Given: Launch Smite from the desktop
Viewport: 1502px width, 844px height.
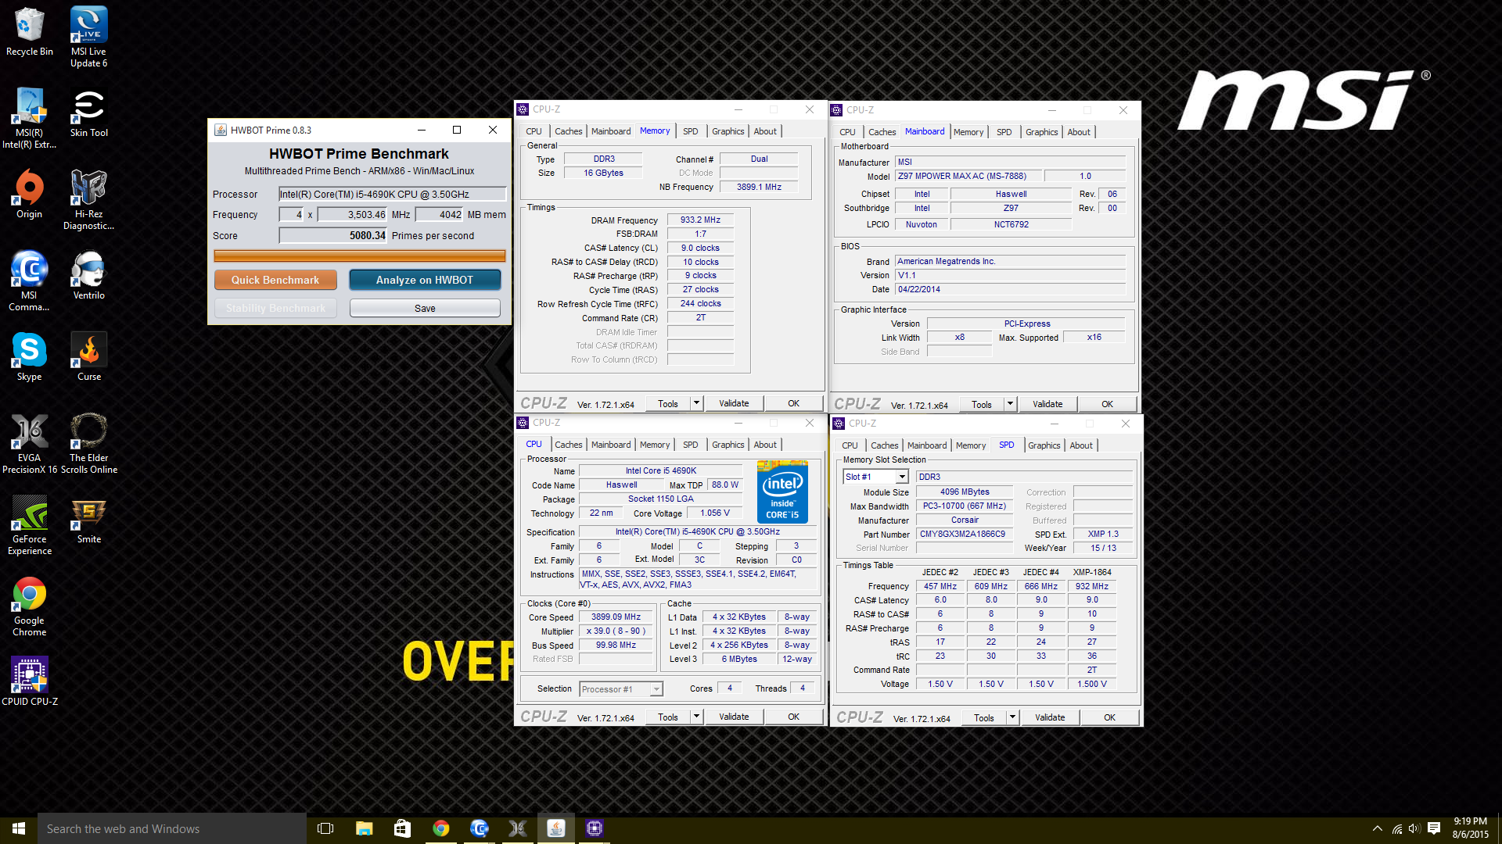Looking at the screenshot, I should point(89,520).
